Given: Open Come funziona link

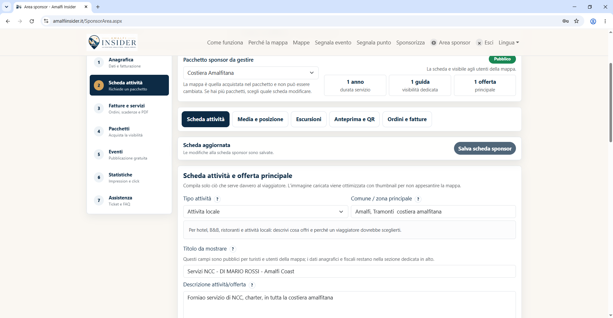Looking at the screenshot, I should point(225,43).
